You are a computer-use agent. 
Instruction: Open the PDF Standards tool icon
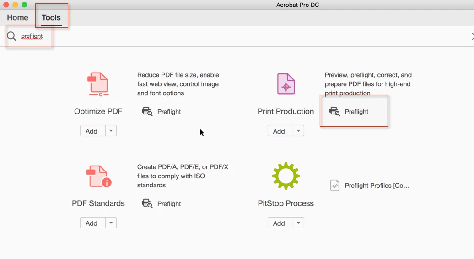tap(98, 176)
